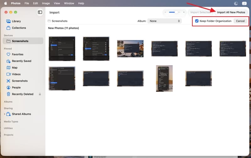Uncheck Keep Folder Organization
The width and height of the screenshot is (251, 158).
pyautogui.click(x=197, y=21)
